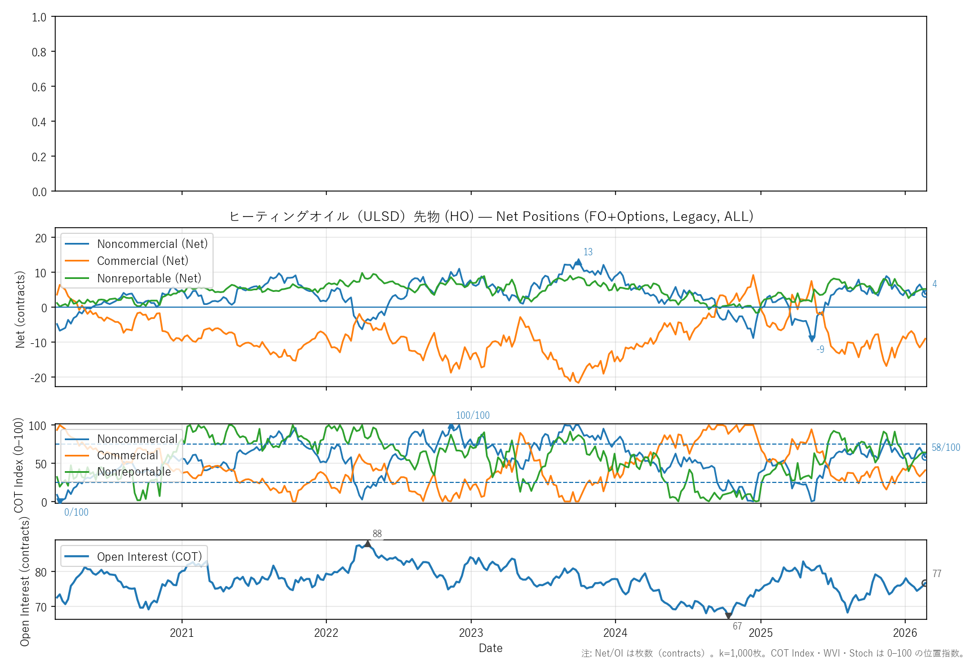Click the circle end marker on Net Positions chart

click(x=925, y=294)
